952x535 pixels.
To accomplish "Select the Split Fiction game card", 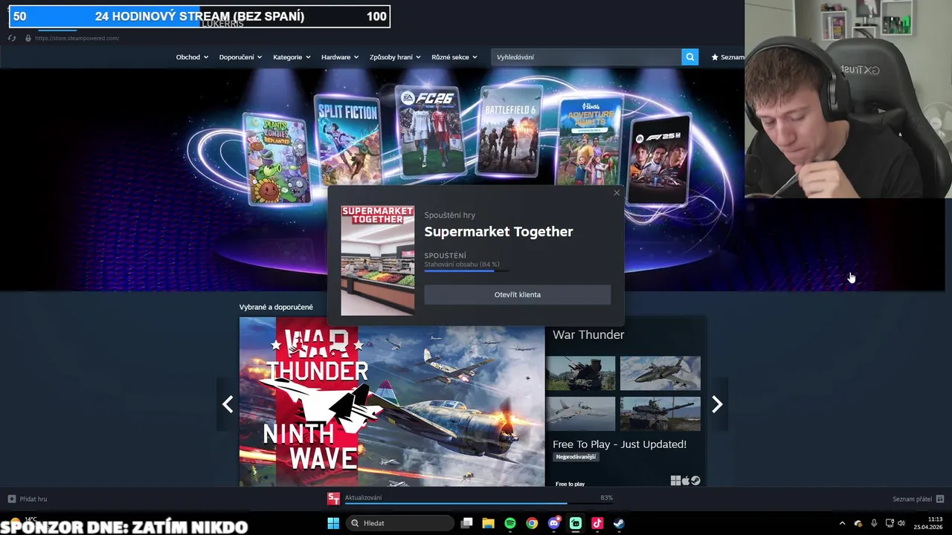I will (x=348, y=139).
